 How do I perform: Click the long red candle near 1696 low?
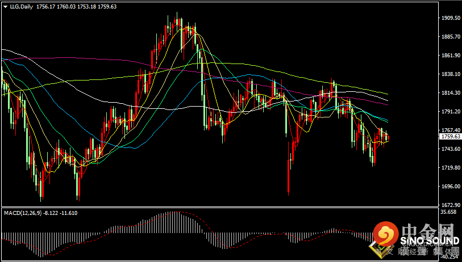click(x=289, y=169)
